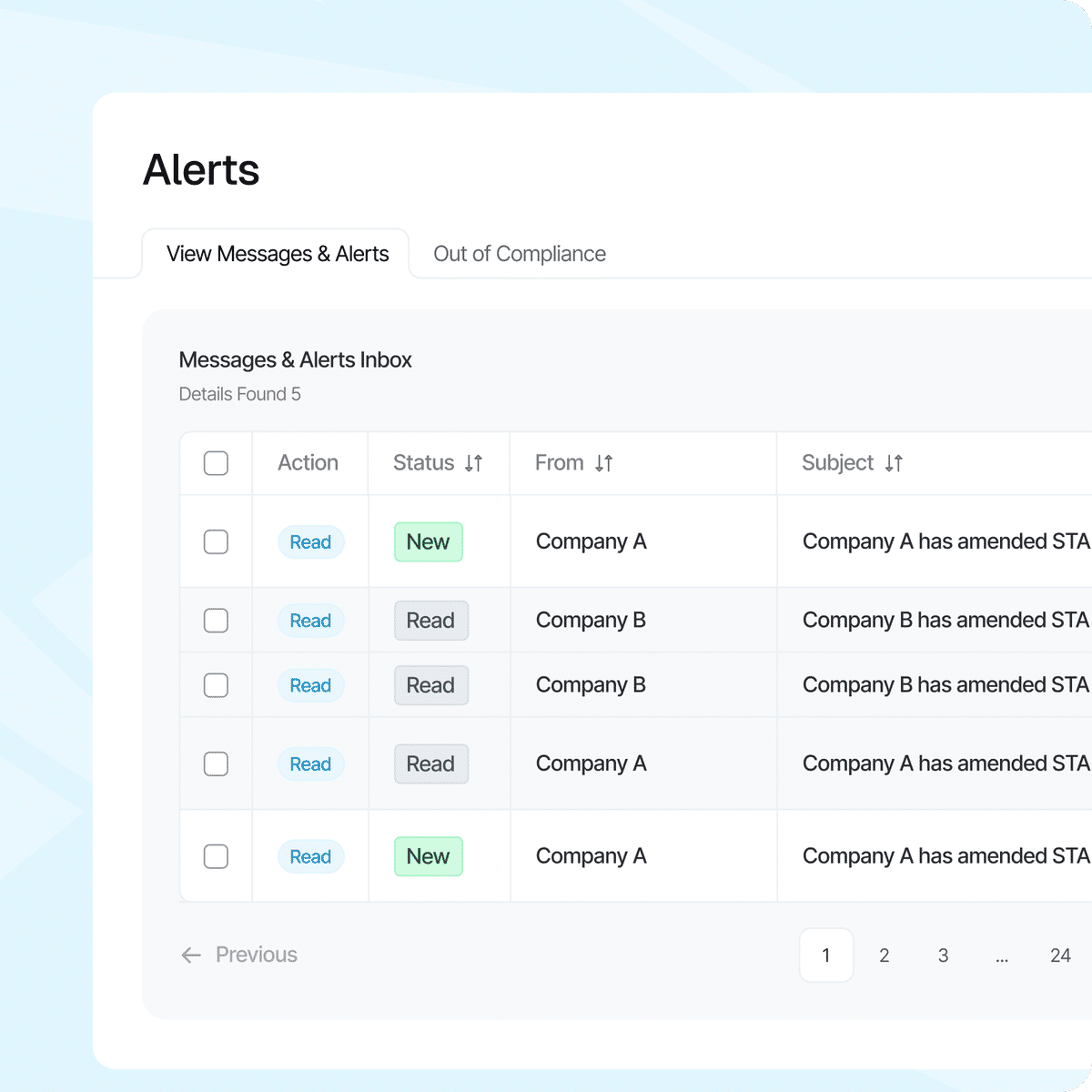Sort by Status column arrows icon
1092x1092 pixels.
coord(473,463)
